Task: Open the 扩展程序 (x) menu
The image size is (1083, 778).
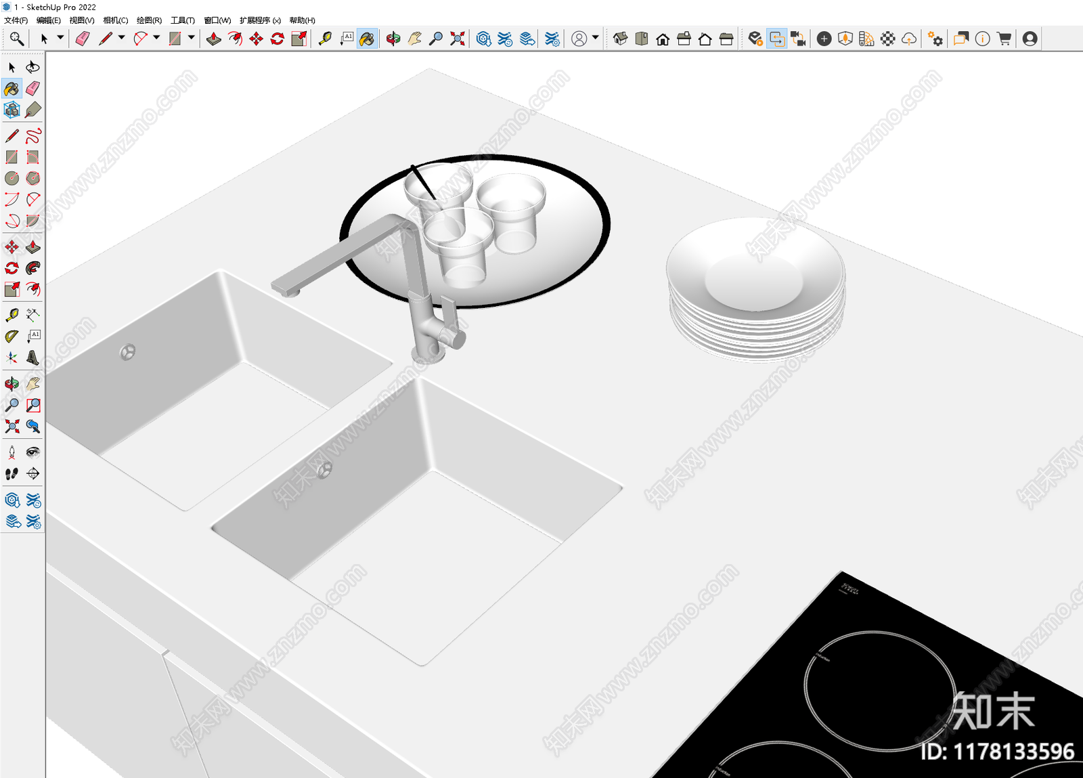Action: [260, 20]
